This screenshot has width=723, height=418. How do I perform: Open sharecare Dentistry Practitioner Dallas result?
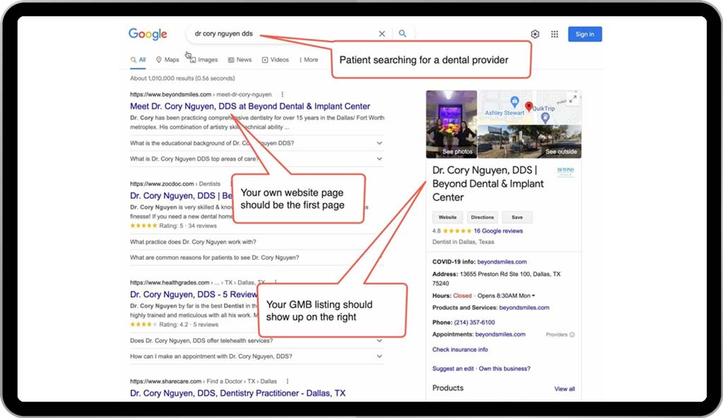[237, 393]
